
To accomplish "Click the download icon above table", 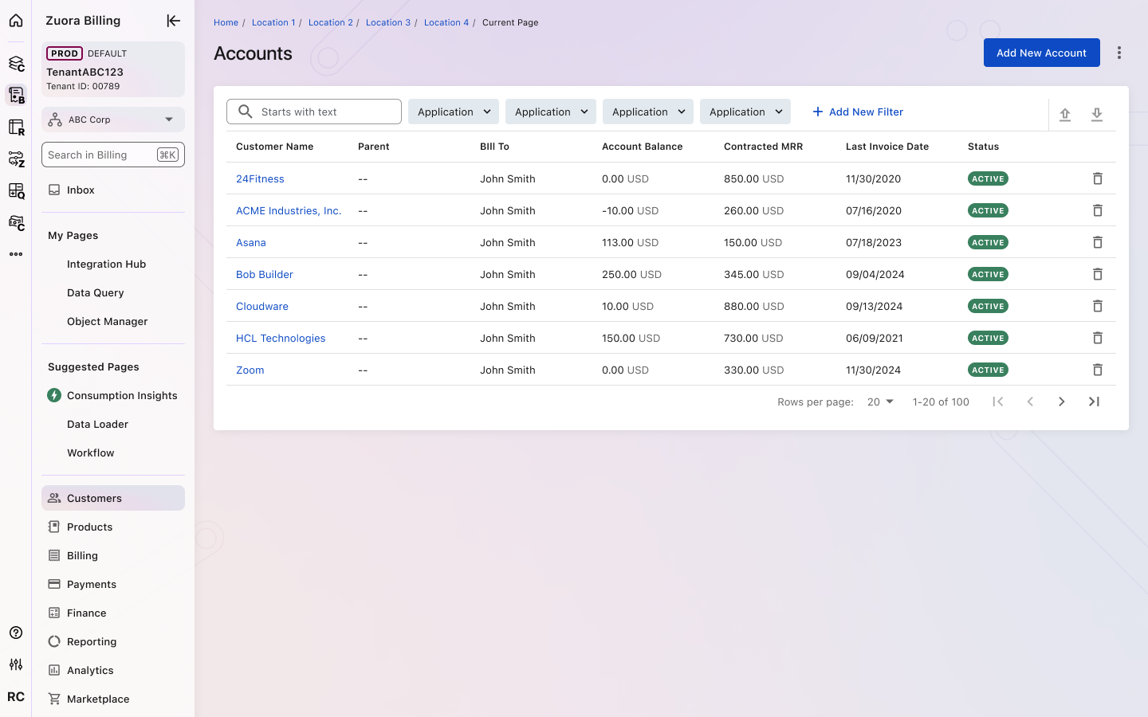I will tap(1097, 115).
